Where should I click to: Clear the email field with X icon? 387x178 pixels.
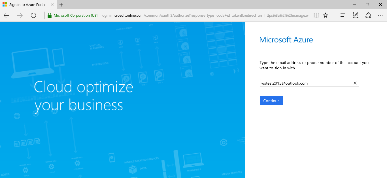pos(355,83)
